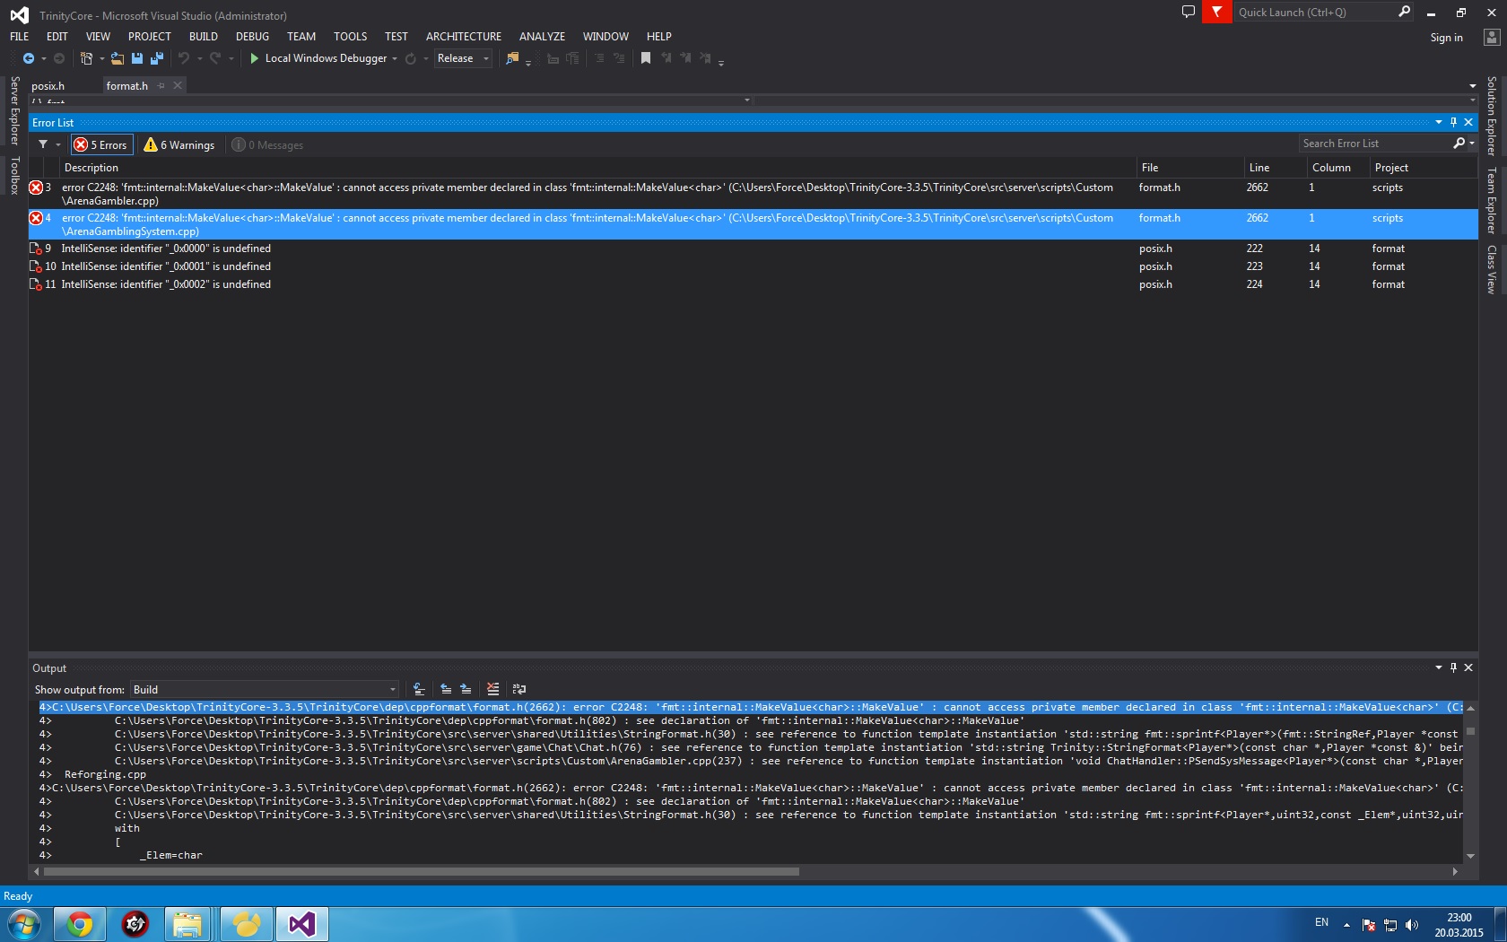
Task: Click the red notifications flag icon
Action: (x=1216, y=13)
